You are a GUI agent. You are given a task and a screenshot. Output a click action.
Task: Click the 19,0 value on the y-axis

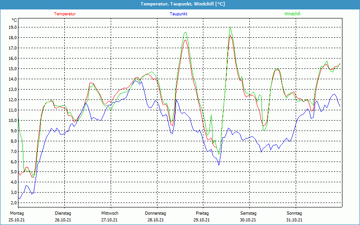13,27
